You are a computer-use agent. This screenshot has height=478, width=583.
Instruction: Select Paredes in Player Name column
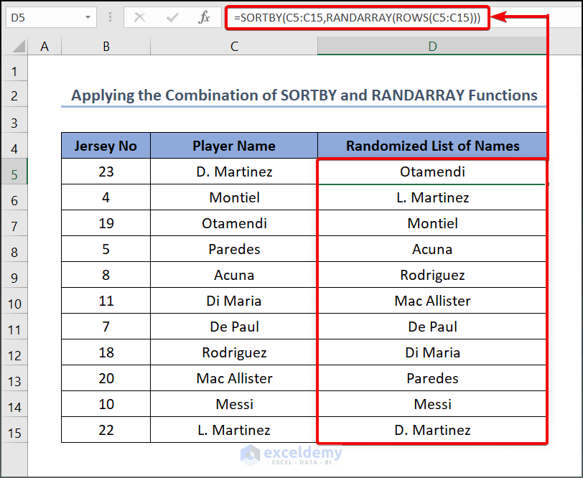click(x=234, y=249)
